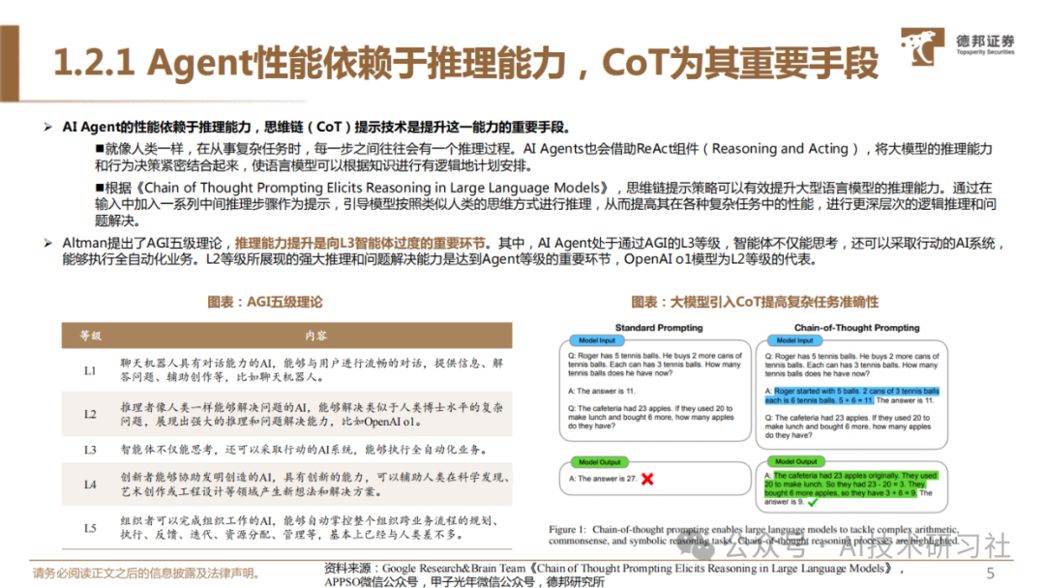
Task: Click the L2 description mentioning OpenAI o1
Action: [312, 414]
